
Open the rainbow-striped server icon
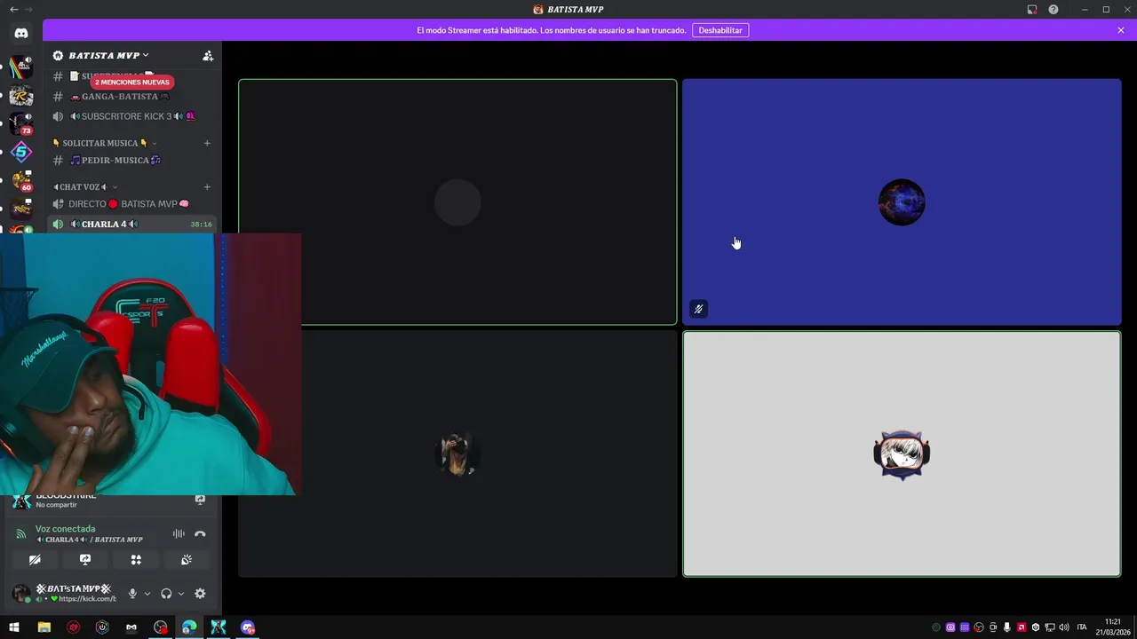[21, 67]
